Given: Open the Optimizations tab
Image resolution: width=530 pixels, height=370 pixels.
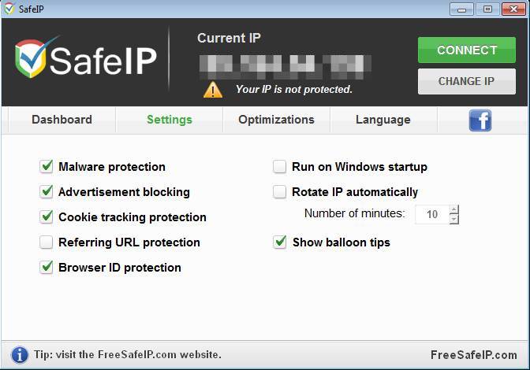Looking at the screenshot, I should pos(276,120).
